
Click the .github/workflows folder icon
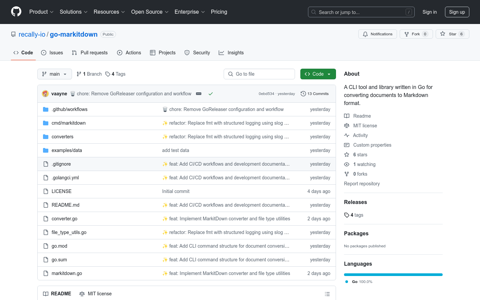pos(46,109)
